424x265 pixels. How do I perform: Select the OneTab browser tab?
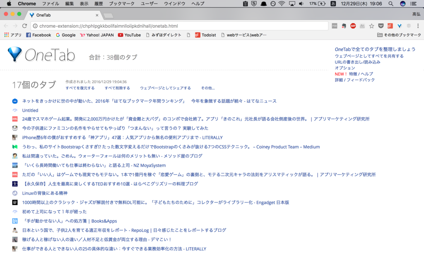[63, 15]
